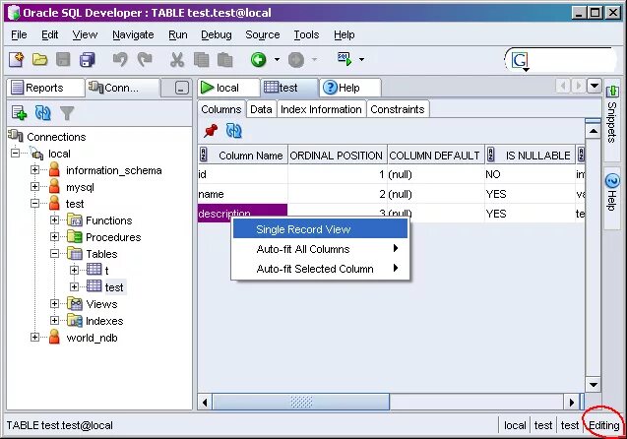627x439 pixels.
Task: Click the Save toolbar icon
Action: point(63,60)
